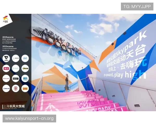Click the "SKY PARK" lettering on bottom stairs

coord(98,109)
